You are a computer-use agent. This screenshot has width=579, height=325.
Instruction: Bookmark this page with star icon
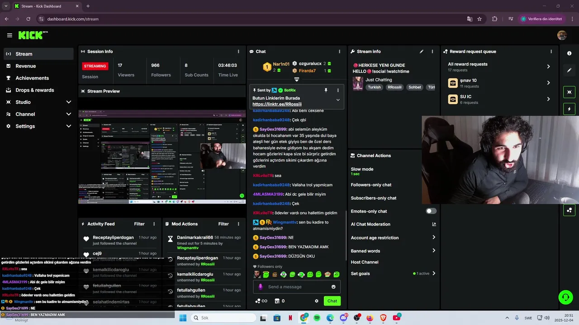coord(479,19)
